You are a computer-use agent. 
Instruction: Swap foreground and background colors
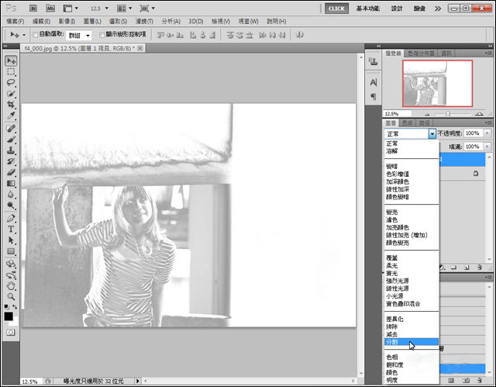coord(15,306)
